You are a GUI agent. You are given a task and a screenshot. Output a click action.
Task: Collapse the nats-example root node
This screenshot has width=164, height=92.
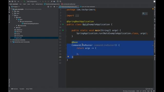(11, 9)
